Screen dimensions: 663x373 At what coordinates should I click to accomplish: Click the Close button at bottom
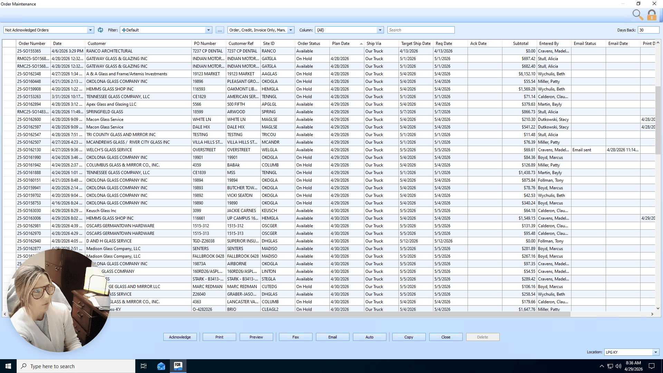click(x=446, y=337)
